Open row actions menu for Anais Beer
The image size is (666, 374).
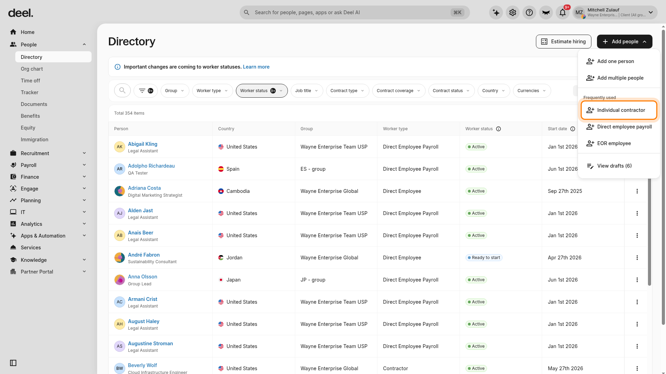tap(637, 235)
